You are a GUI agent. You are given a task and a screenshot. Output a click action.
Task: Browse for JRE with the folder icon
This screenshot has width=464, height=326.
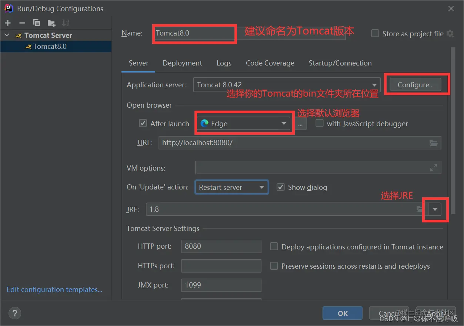click(420, 209)
